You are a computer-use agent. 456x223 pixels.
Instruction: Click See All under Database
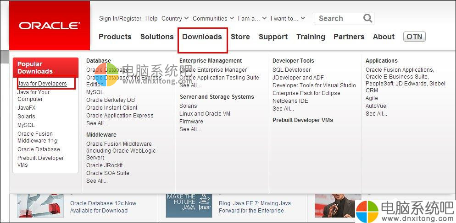(97, 123)
